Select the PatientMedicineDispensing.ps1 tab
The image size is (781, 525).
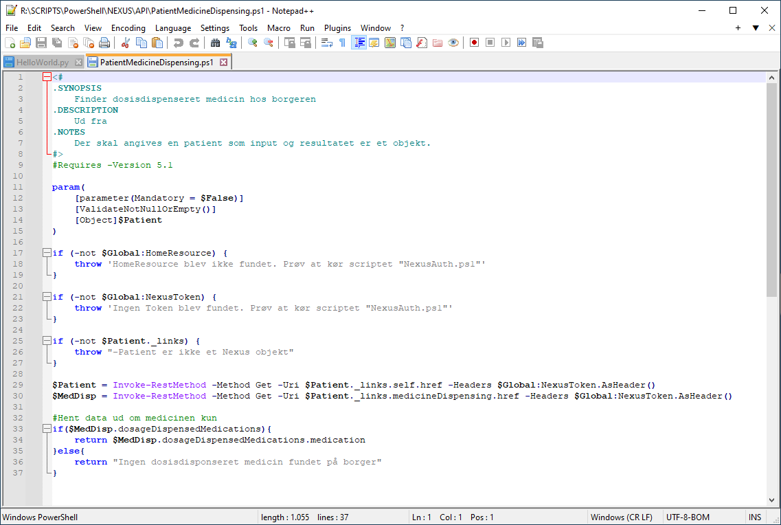pos(157,63)
